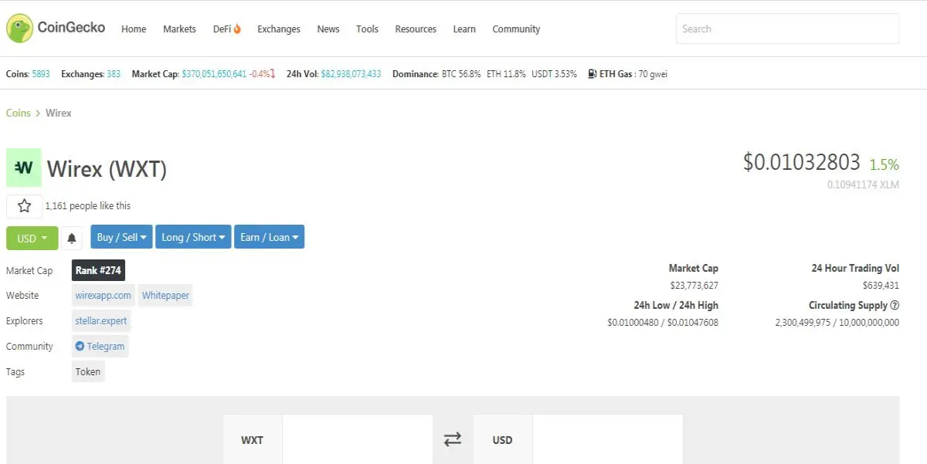
Task: Open the Markets menu
Action: (x=179, y=29)
